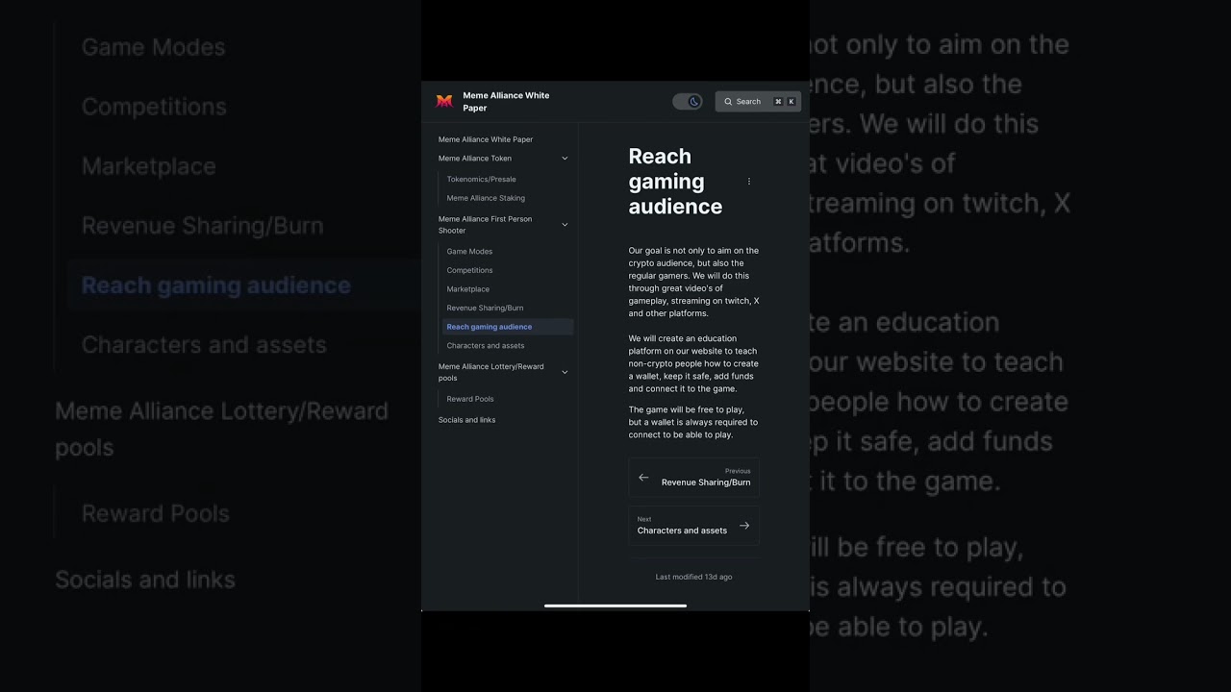Open Reward Pools page
This screenshot has height=692, width=1231.
[470, 399]
